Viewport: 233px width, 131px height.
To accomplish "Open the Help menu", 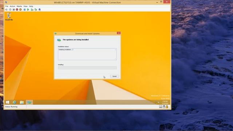I will tap(31, 6).
